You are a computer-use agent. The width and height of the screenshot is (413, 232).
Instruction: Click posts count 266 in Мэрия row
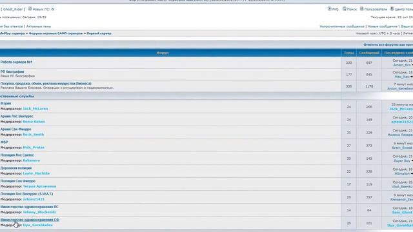(x=369, y=107)
